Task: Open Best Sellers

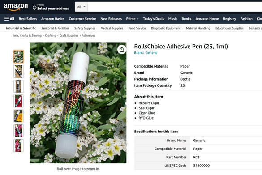Action: tap(28, 19)
